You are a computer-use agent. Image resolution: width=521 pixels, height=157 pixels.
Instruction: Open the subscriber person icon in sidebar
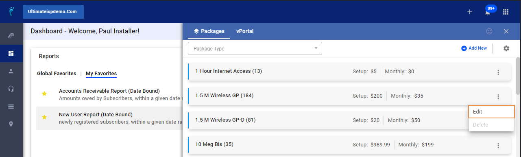coord(11,71)
